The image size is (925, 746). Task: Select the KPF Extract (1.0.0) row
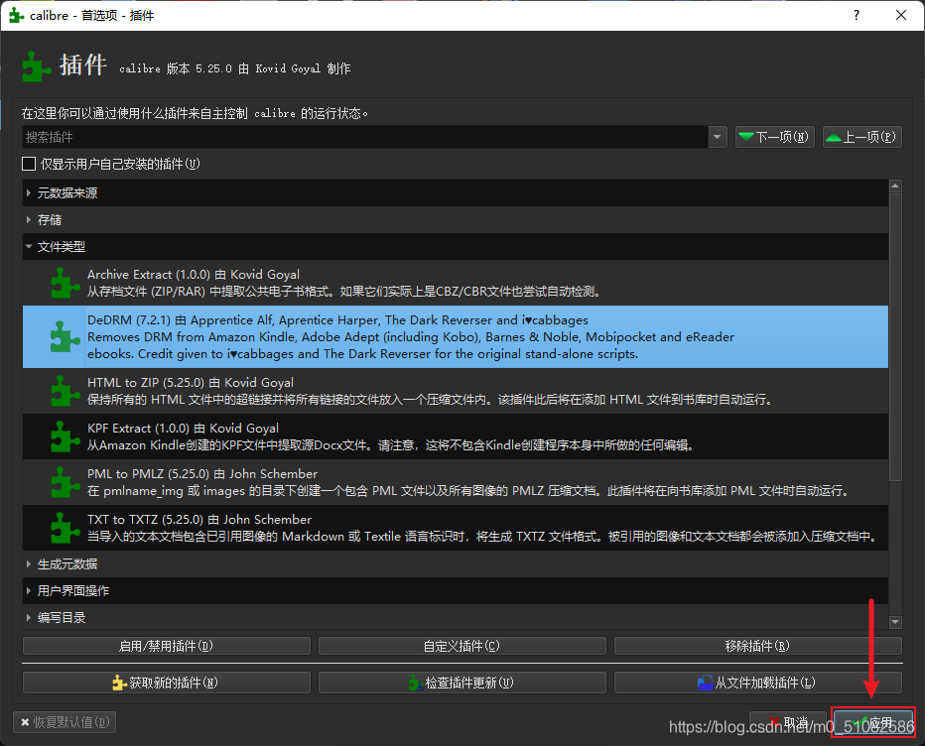pos(456,436)
